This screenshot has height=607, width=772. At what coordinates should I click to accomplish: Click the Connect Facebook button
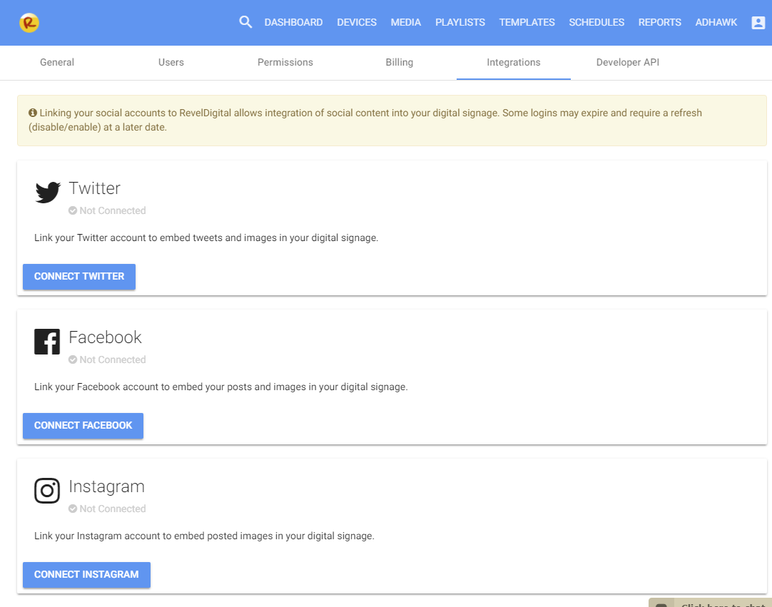pos(83,426)
